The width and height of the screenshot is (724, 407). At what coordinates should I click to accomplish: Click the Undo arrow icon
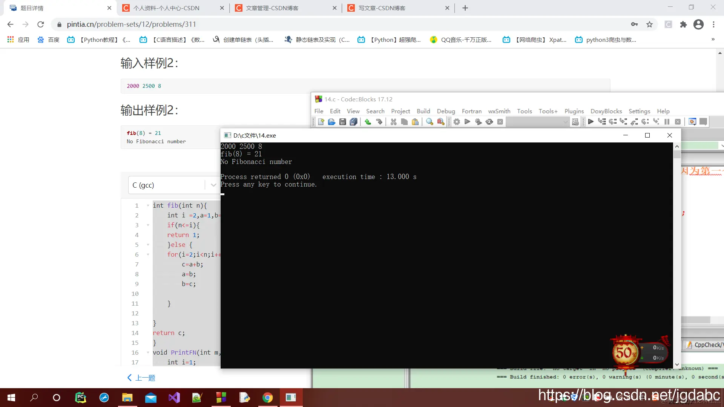368,122
